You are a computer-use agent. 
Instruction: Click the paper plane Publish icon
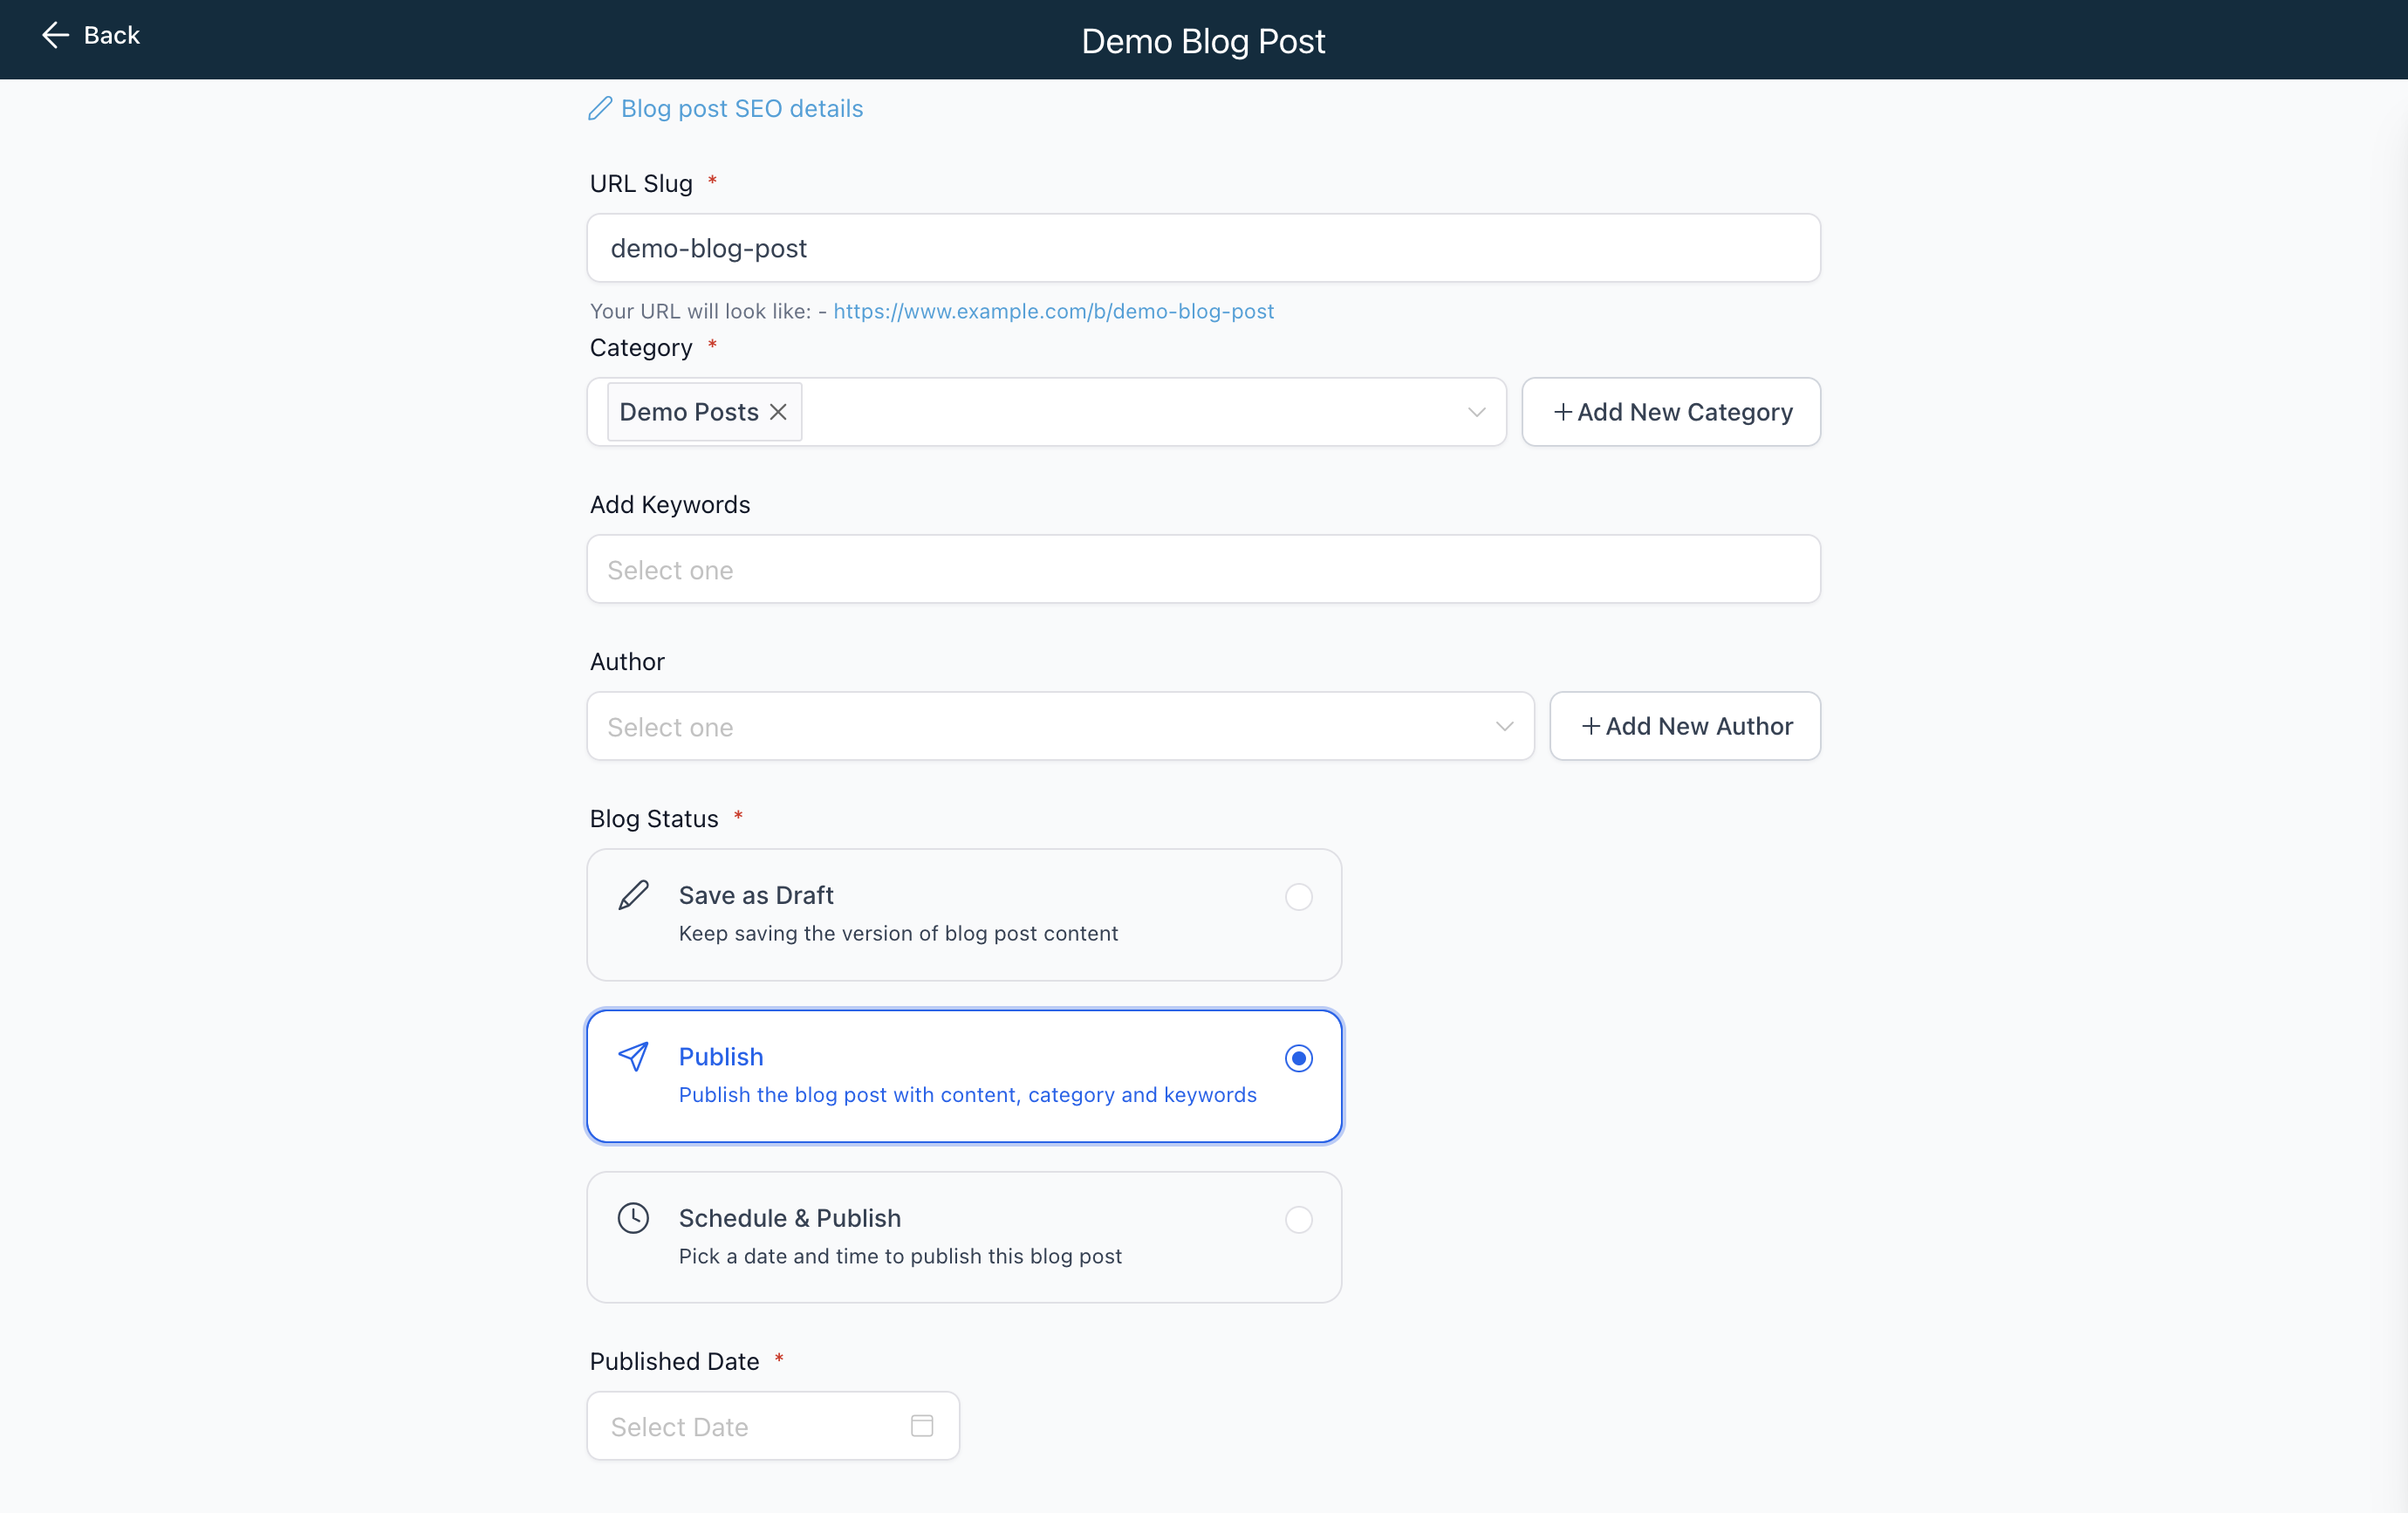click(633, 1057)
